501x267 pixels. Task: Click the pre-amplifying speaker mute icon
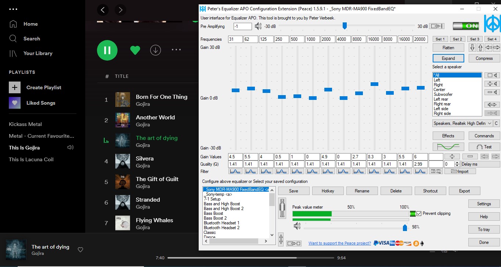tap(258, 26)
